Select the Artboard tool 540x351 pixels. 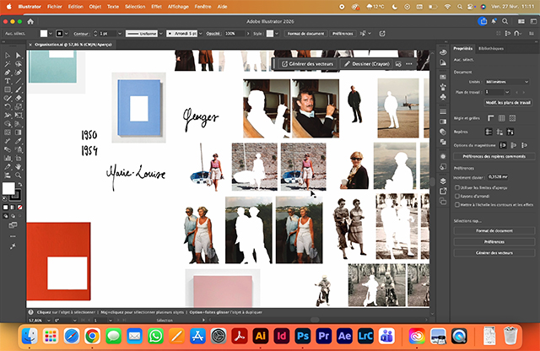(19, 158)
